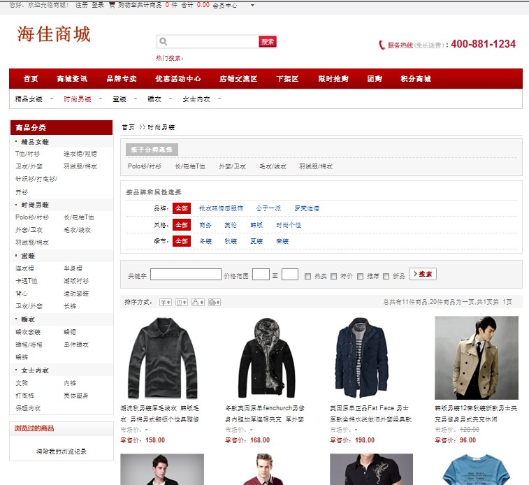Expand arrow next to 睡衣 submenu

[171, 99]
